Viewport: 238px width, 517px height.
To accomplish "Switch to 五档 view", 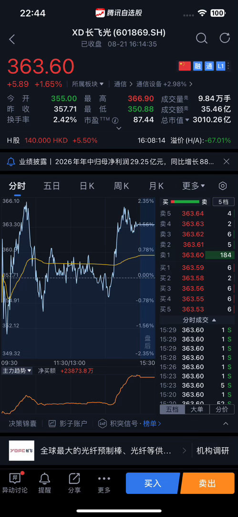I will [x=172, y=409].
